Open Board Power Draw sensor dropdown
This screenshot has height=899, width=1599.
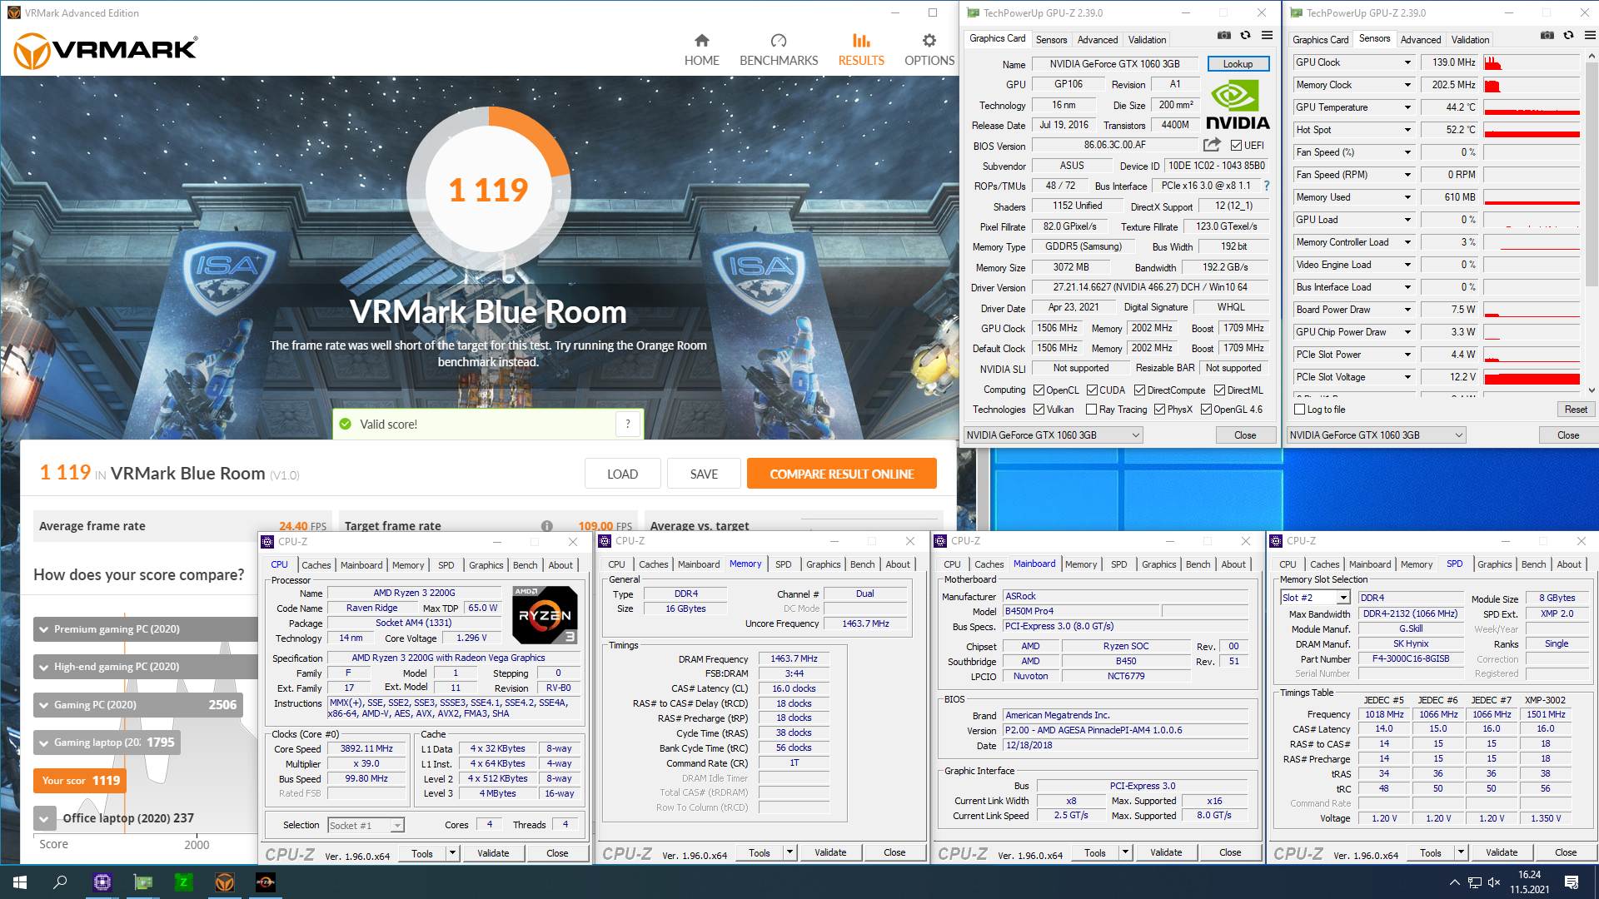click(1407, 310)
